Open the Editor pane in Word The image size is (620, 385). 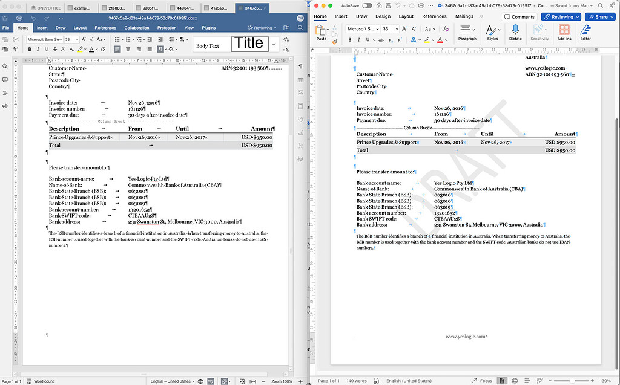pyautogui.click(x=585, y=33)
